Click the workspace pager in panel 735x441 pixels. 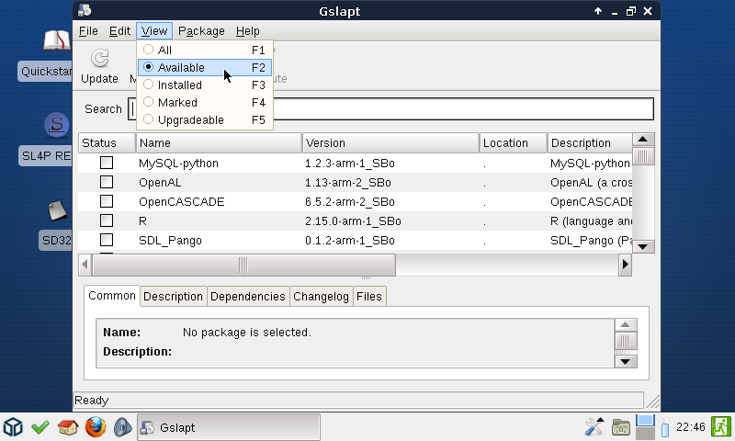tap(645, 427)
